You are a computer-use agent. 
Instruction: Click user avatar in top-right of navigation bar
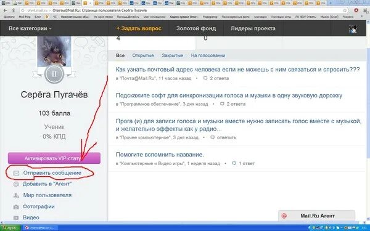[353, 29]
